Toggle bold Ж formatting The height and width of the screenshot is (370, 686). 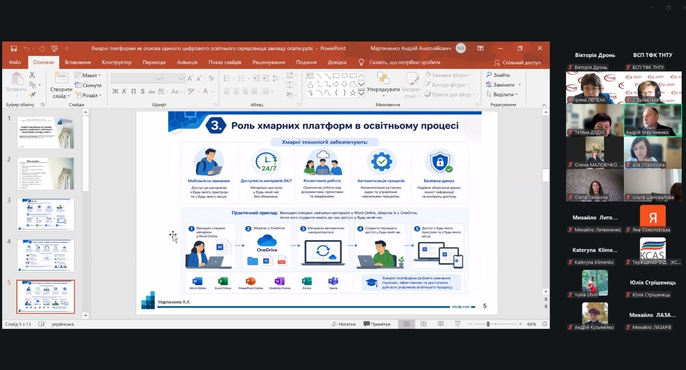click(115, 91)
